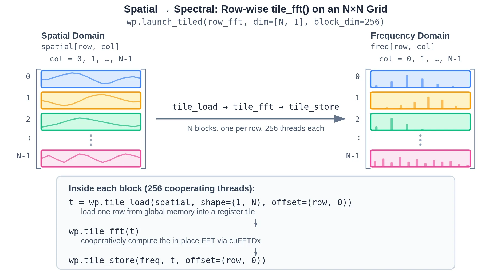
Task: Expand the ellipsis dots under the frequency rows
Action: click(420, 140)
